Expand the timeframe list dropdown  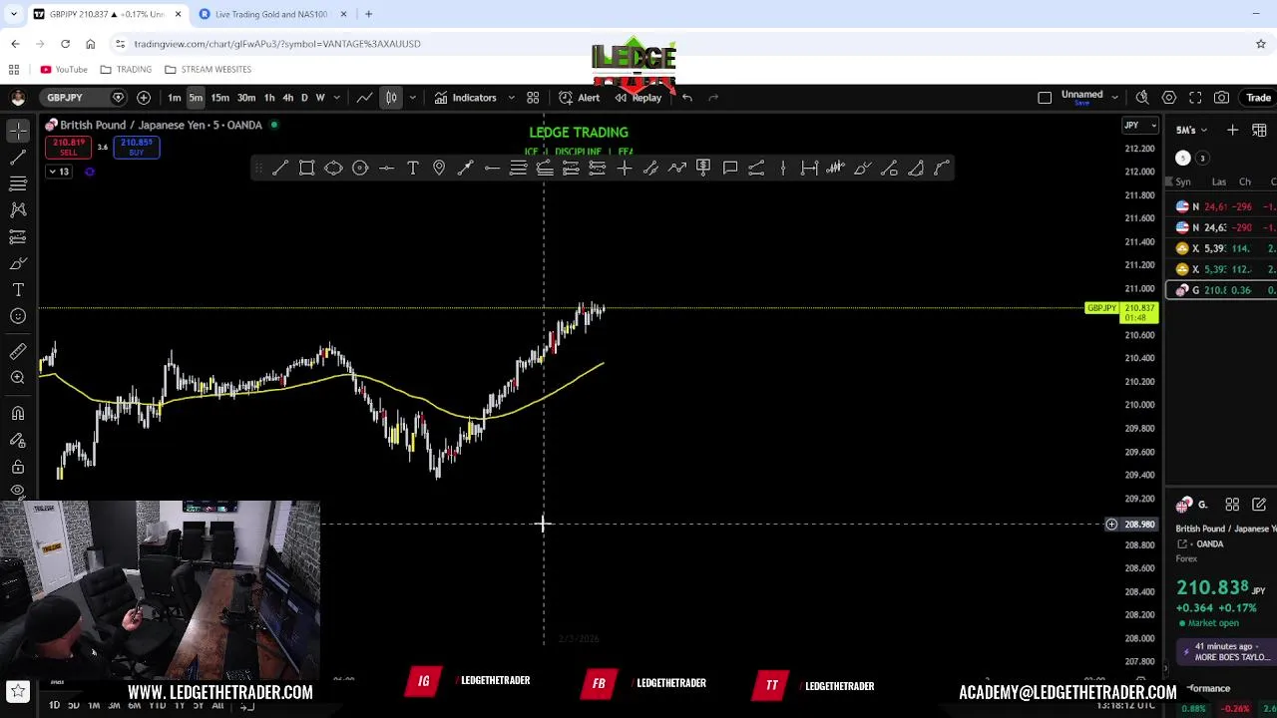click(x=336, y=98)
